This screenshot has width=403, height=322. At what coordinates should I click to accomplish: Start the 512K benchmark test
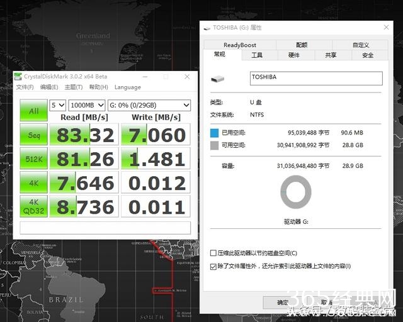point(33,158)
